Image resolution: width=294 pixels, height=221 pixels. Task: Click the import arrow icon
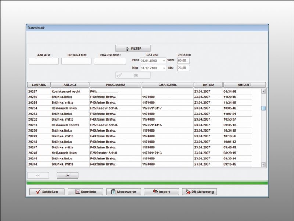click(155, 192)
